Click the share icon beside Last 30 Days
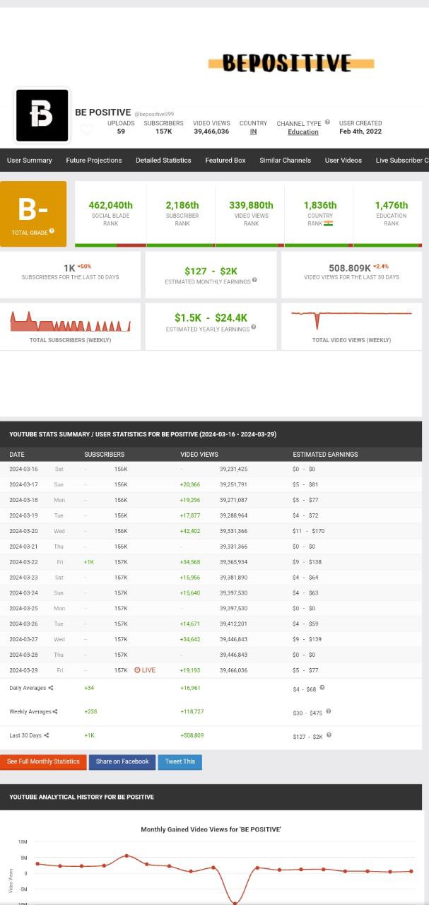The height and width of the screenshot is (905, 429). pyautogui.click(x=46, y=735)
